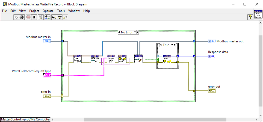263x122 pixels.
Task: Maximize the block diagram window
Action: tap(245, 4)
